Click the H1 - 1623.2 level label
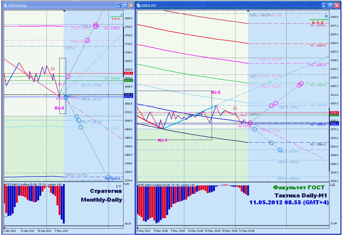This screenshot has height=235, width=343. (318, 85)
